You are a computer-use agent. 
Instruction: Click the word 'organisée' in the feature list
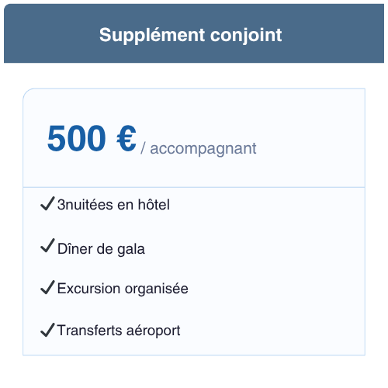157,289
